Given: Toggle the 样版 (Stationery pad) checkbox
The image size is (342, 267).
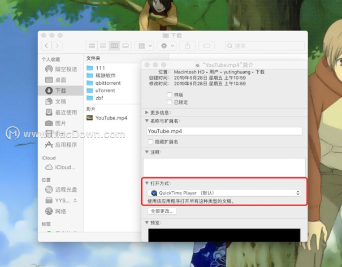Looking at the screenshot, I should coord(169,94).
